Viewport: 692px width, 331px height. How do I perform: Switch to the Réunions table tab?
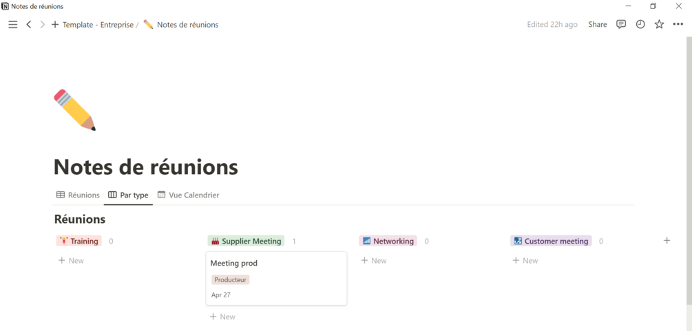click(78, 195)
